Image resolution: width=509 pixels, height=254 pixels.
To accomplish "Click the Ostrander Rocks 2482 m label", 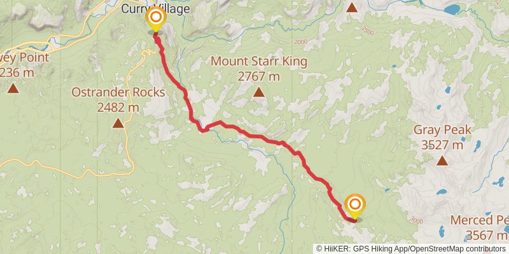I will tap(118, 100).
